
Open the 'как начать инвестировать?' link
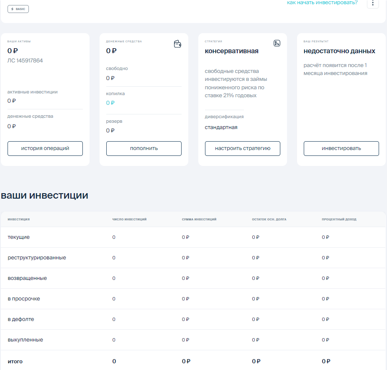322,3
